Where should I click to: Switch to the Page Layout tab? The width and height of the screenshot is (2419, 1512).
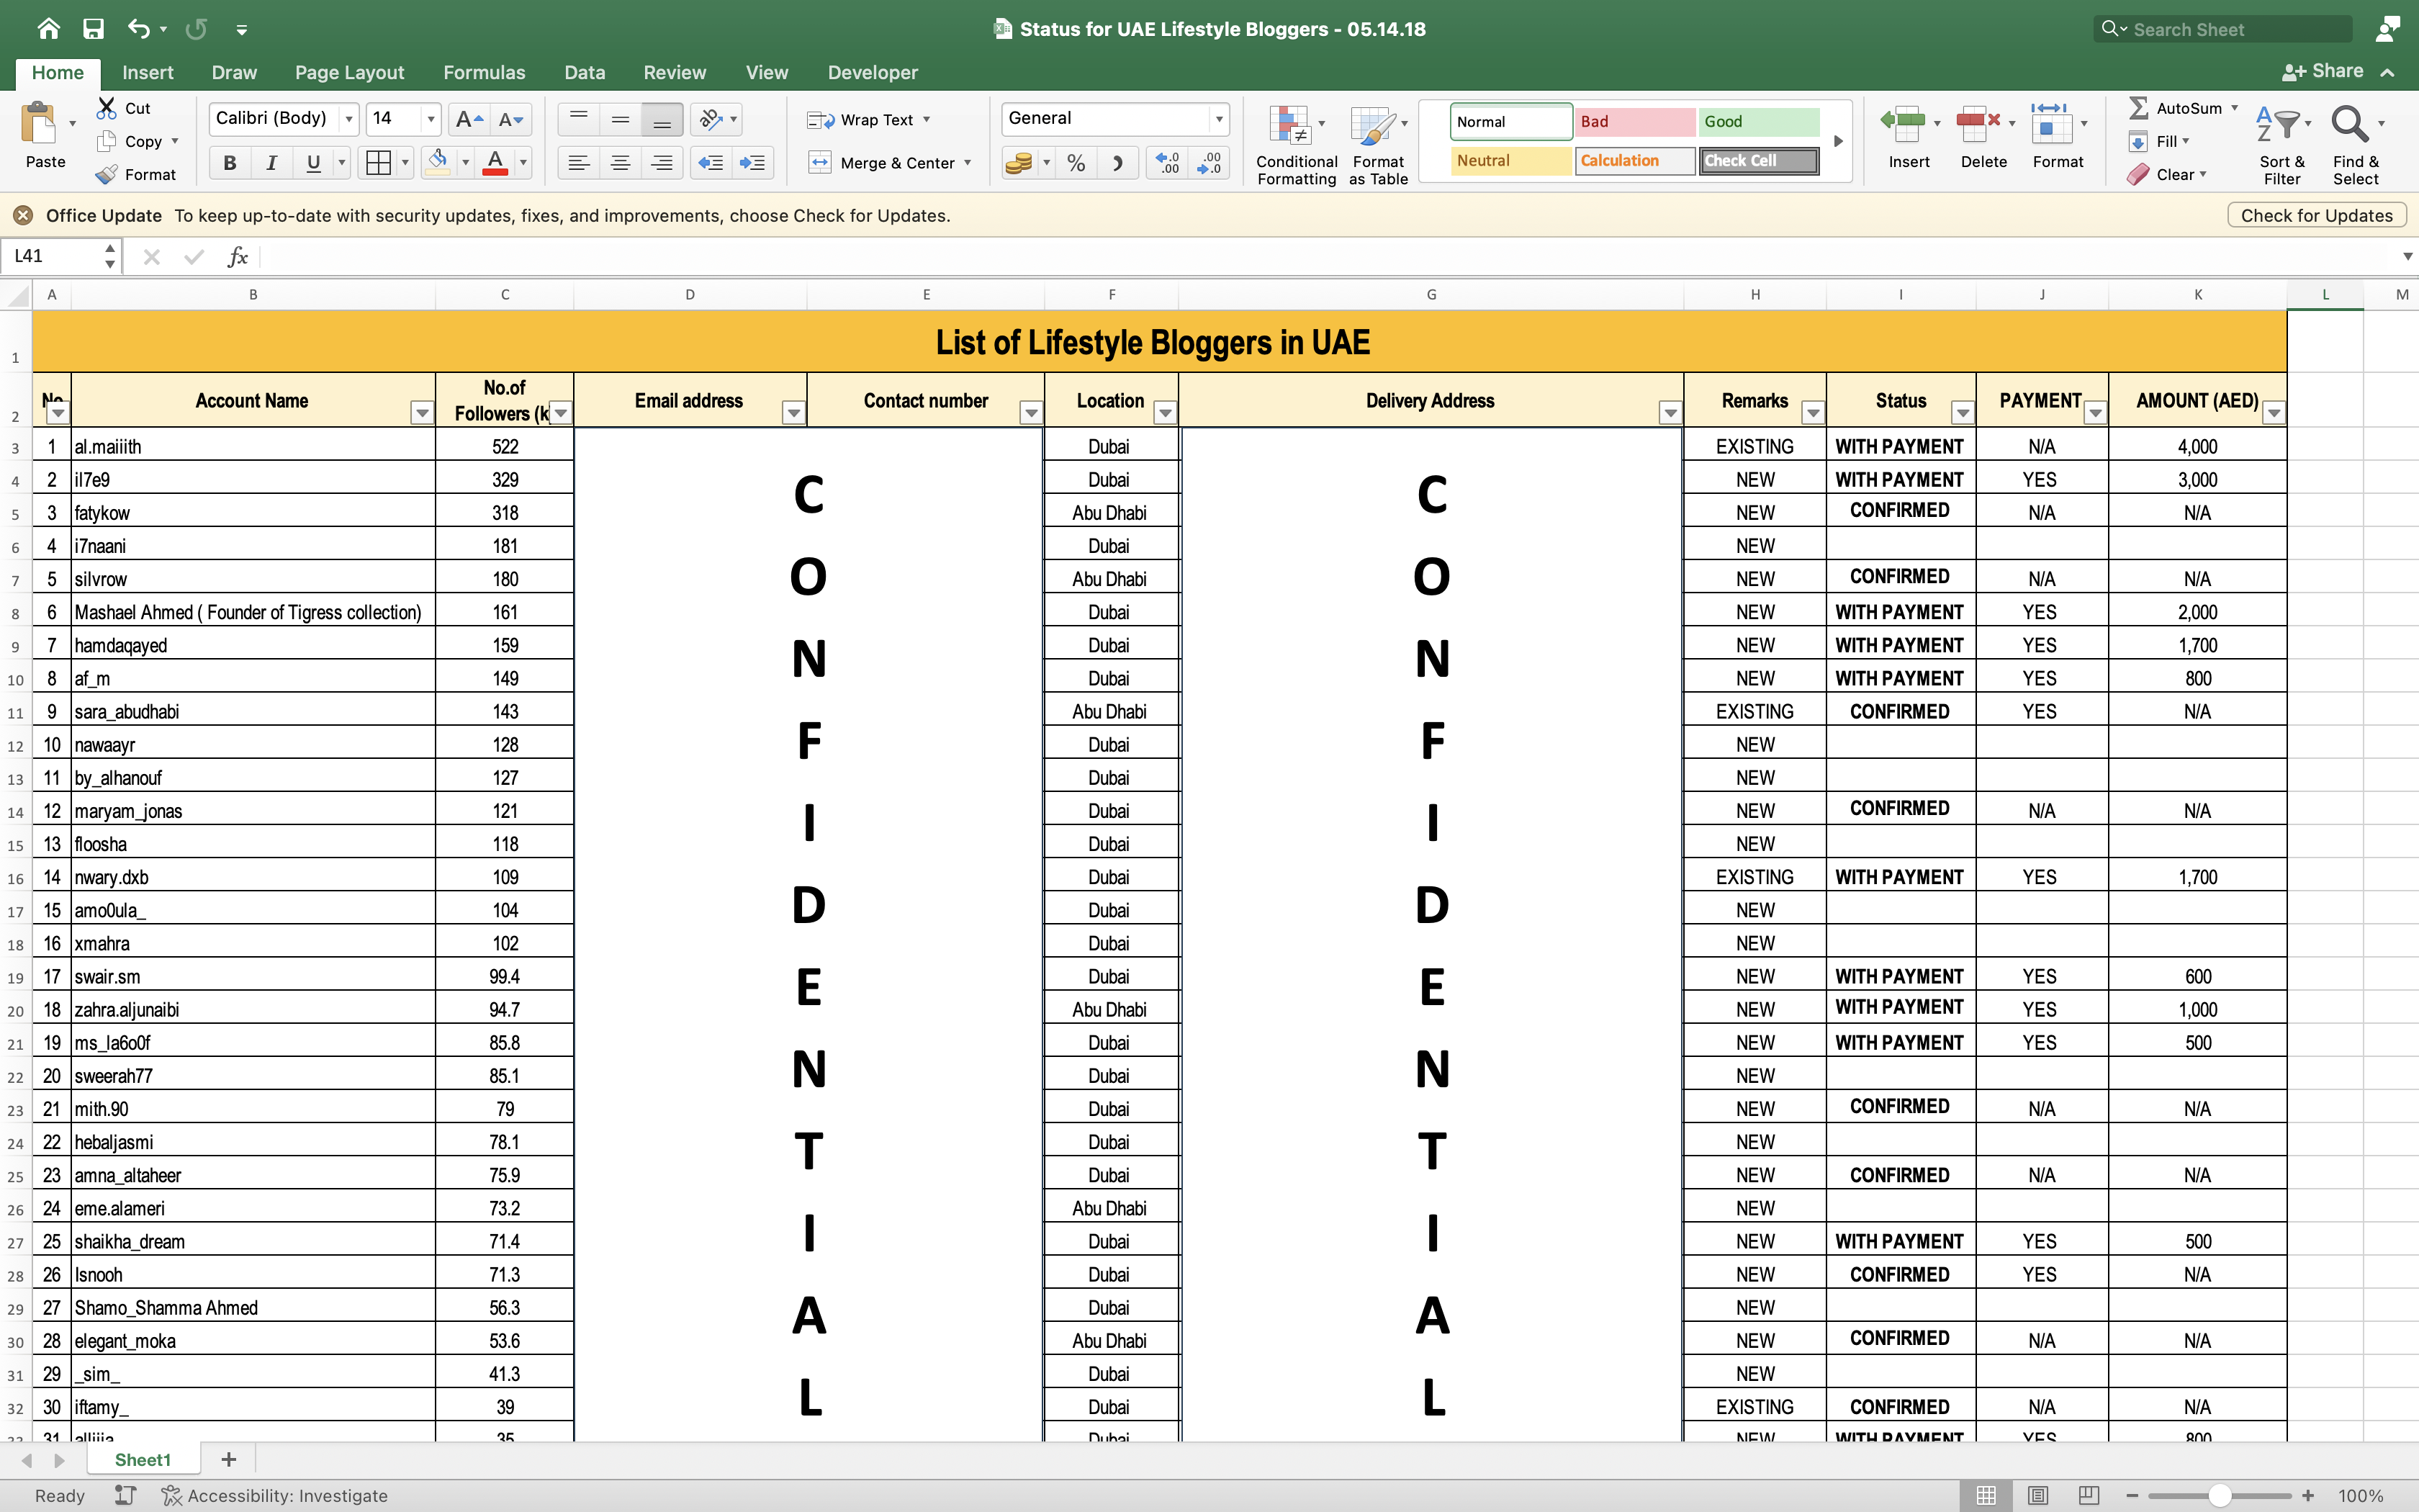point(349,72)
